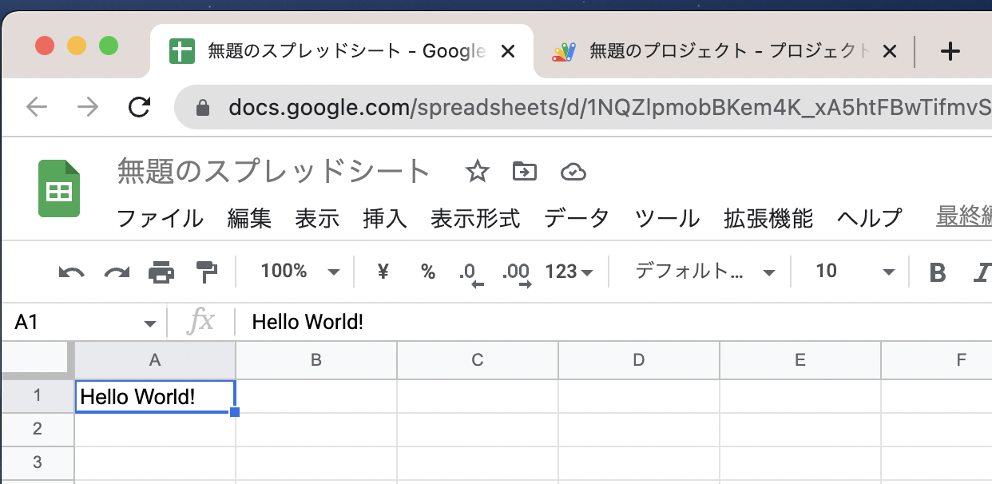
Task: Open the 拡張機能 menu
Action: point(768,217)
